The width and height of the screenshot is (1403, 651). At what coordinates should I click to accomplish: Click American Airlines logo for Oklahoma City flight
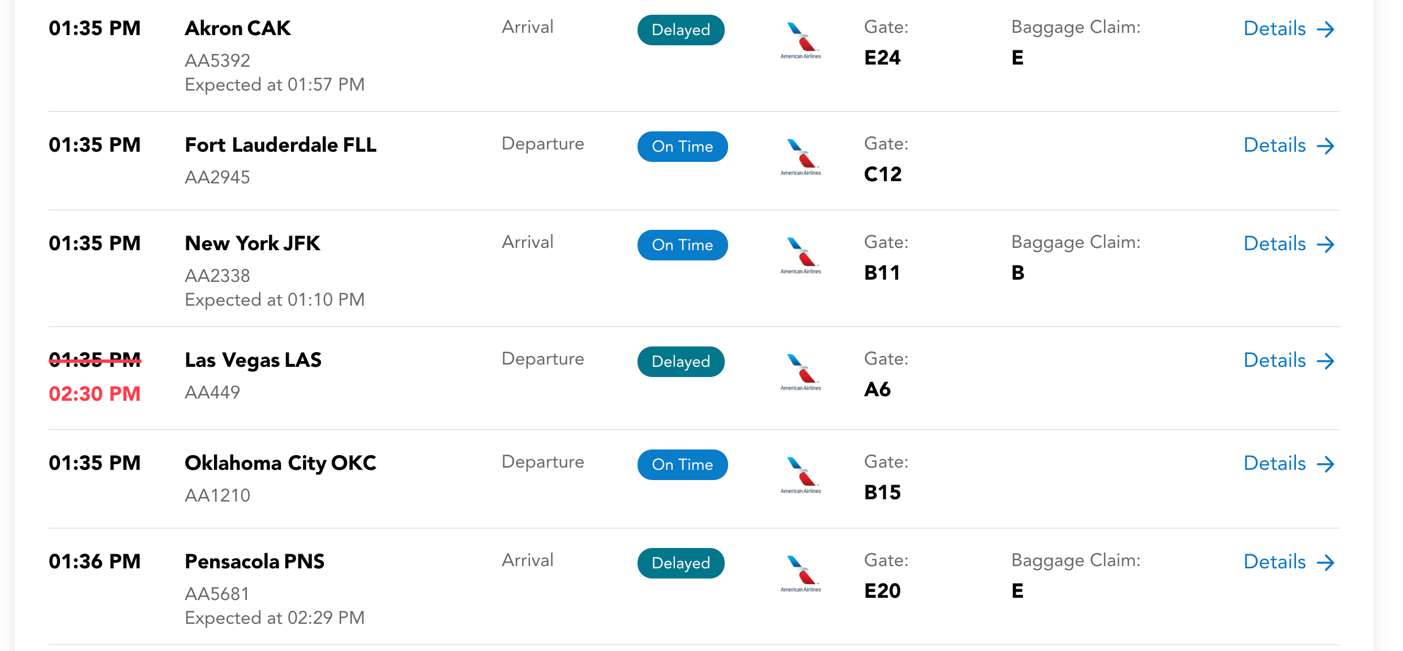(x=801, y=476)
